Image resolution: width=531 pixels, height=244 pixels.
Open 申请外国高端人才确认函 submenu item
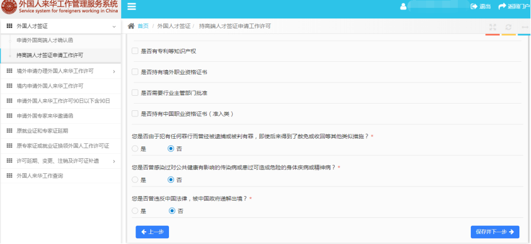45,40
